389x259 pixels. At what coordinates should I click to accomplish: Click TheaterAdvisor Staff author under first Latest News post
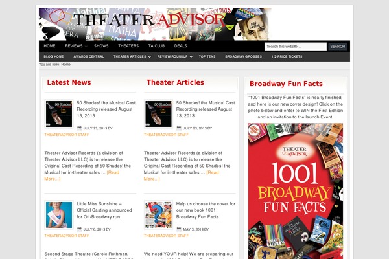click(67, 135)
